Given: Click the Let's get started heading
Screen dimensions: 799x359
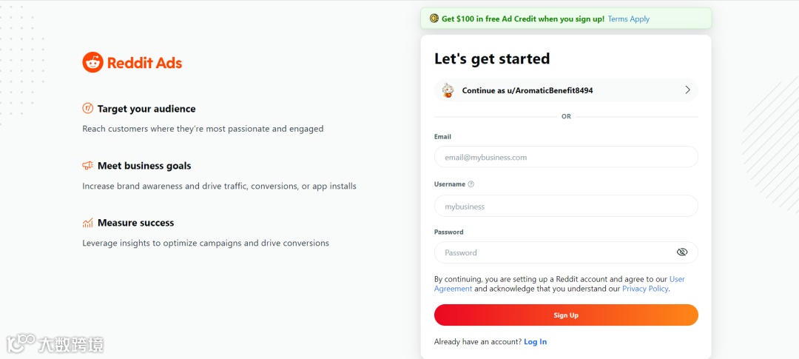Looking at the screenshot, I should pos(492,59).
